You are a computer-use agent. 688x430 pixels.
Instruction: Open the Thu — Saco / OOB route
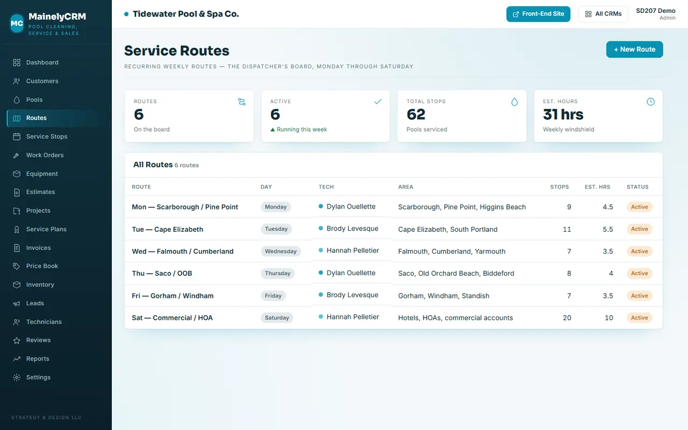pos(162,274)
